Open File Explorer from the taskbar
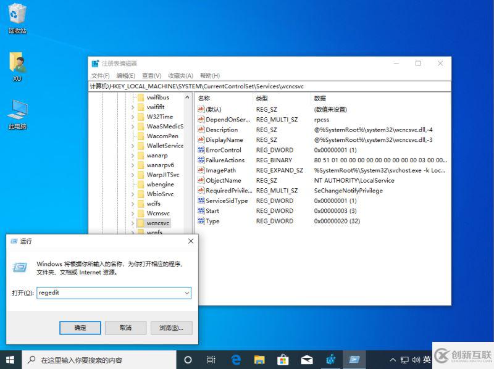 pos(259,359)
